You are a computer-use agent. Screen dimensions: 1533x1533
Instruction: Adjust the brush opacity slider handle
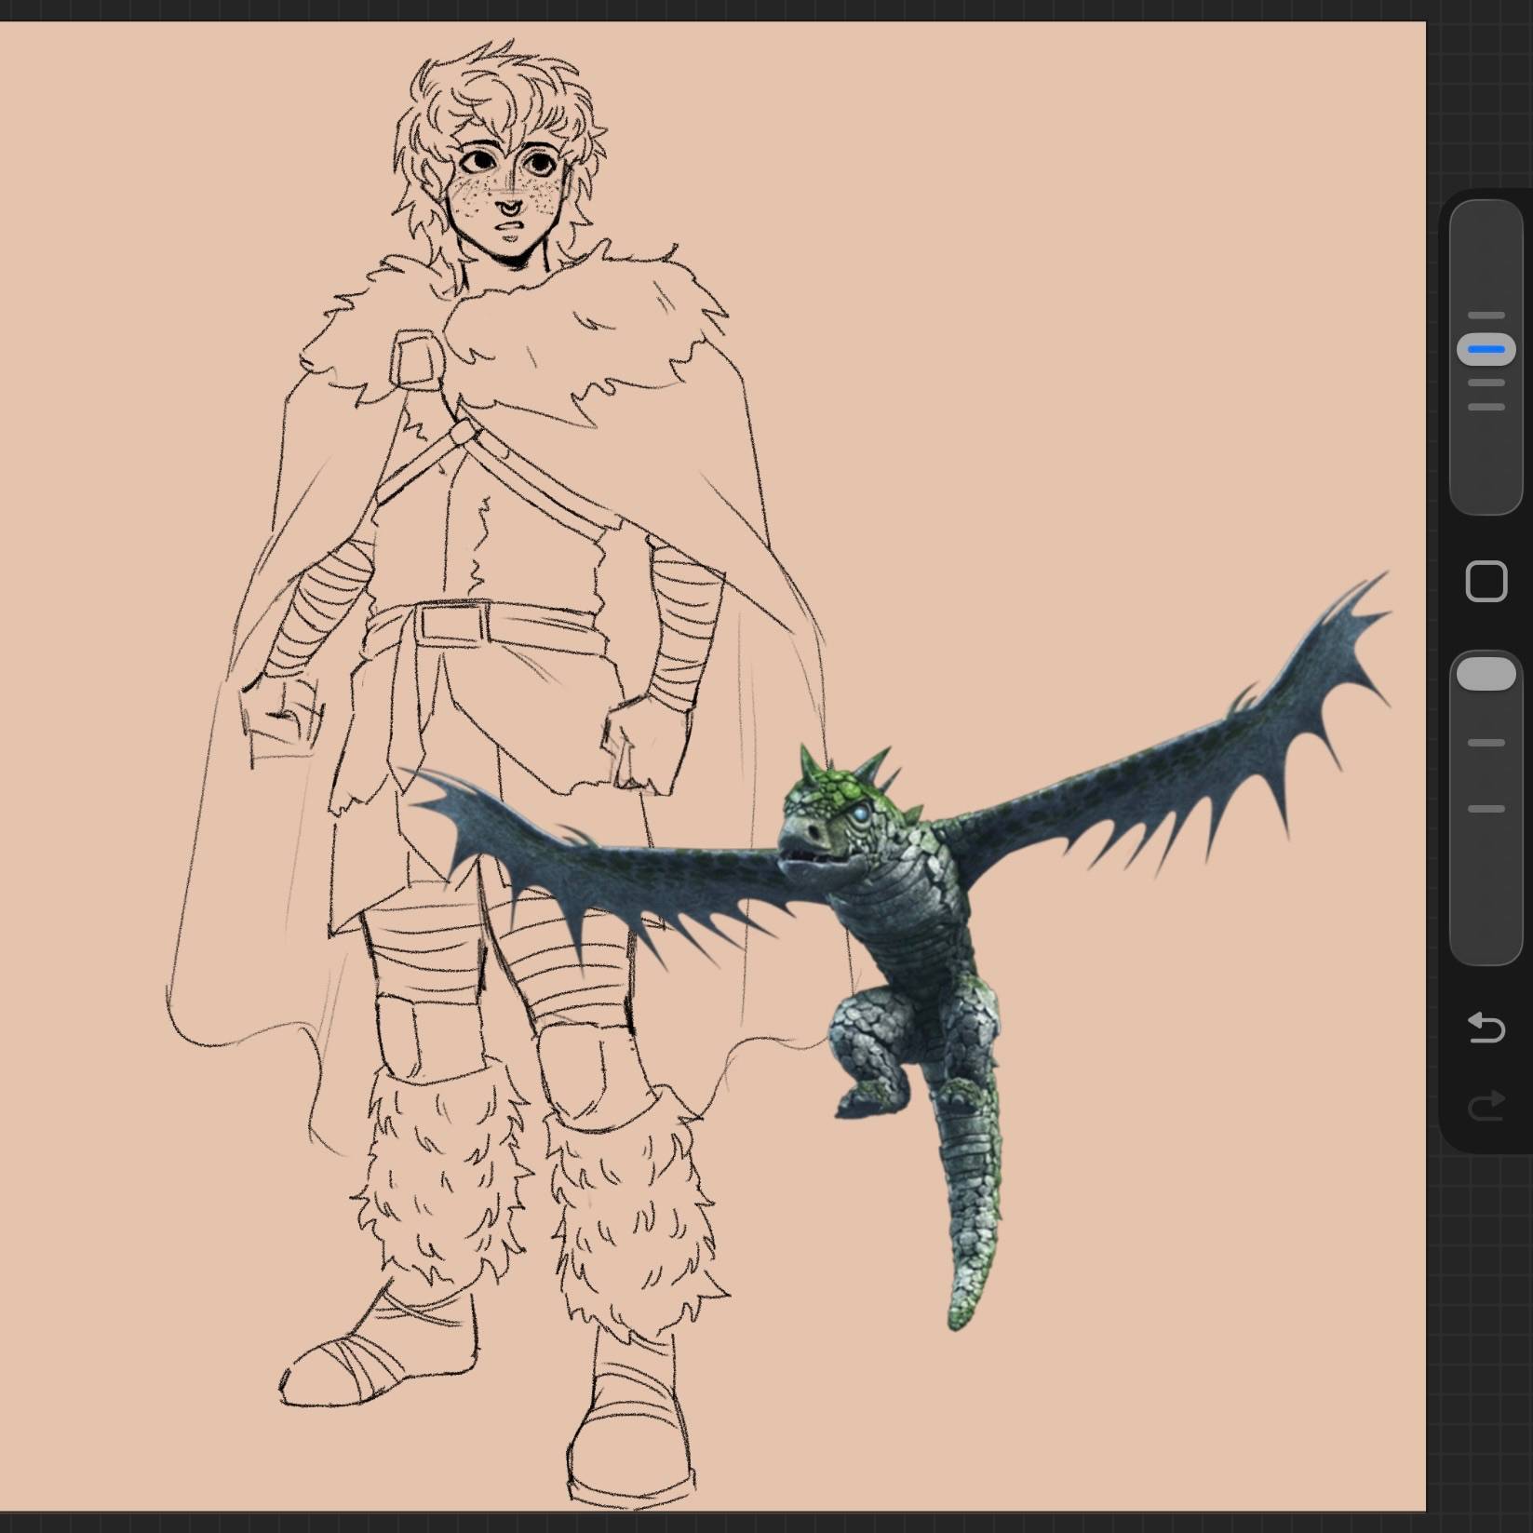pos(1486,674)
